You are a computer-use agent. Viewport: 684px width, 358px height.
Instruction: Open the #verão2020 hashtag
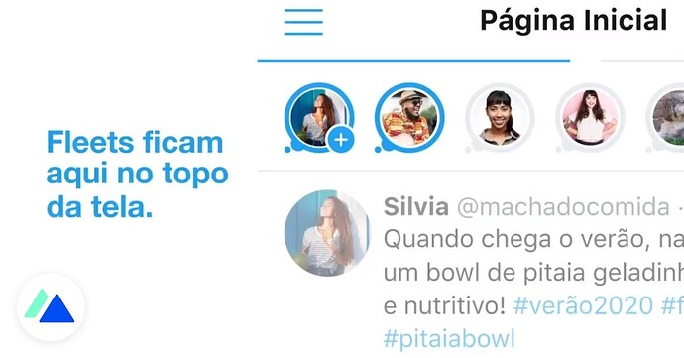click(583, 305)
